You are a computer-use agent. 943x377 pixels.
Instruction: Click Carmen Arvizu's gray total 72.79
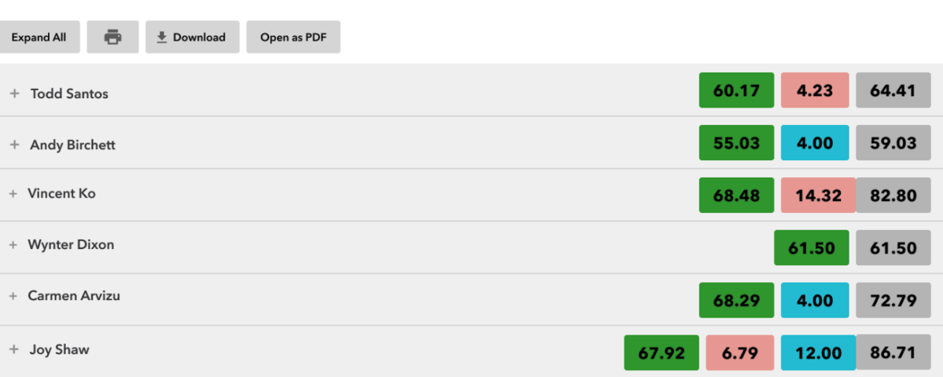point(893,300)
